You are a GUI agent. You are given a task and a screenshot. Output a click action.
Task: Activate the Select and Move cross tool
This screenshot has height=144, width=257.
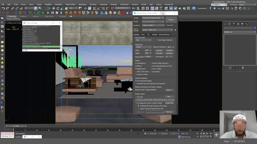(x=53, y=8)
